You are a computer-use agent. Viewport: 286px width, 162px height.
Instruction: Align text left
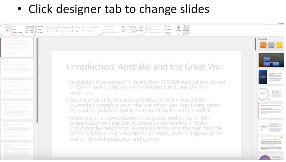pyautogui.click(x=83, y=31)
